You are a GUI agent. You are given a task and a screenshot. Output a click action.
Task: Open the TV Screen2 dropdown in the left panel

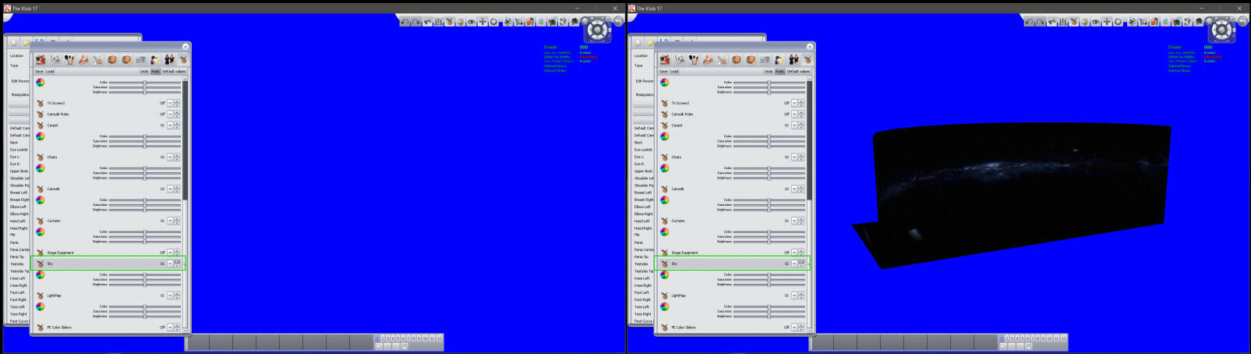(170, 103)
